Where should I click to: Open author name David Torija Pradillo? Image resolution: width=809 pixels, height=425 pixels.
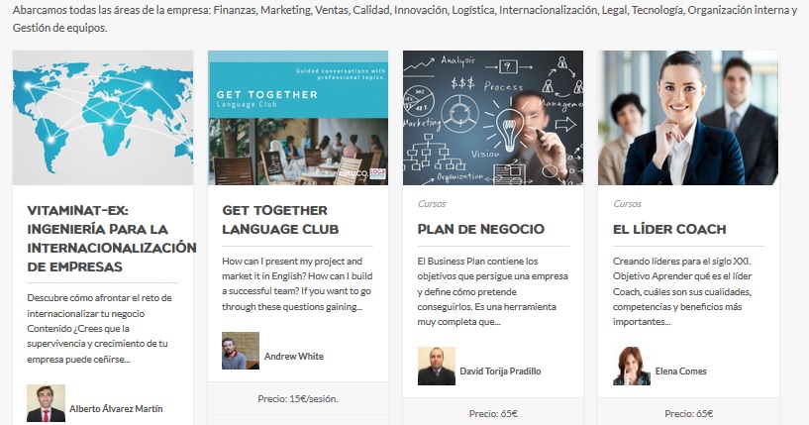point(500,372)
